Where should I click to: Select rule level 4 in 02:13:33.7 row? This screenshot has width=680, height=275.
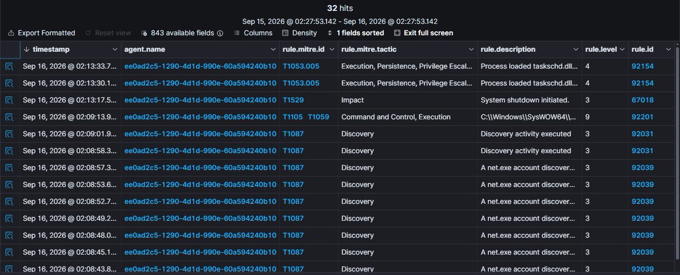click(605, 66)
